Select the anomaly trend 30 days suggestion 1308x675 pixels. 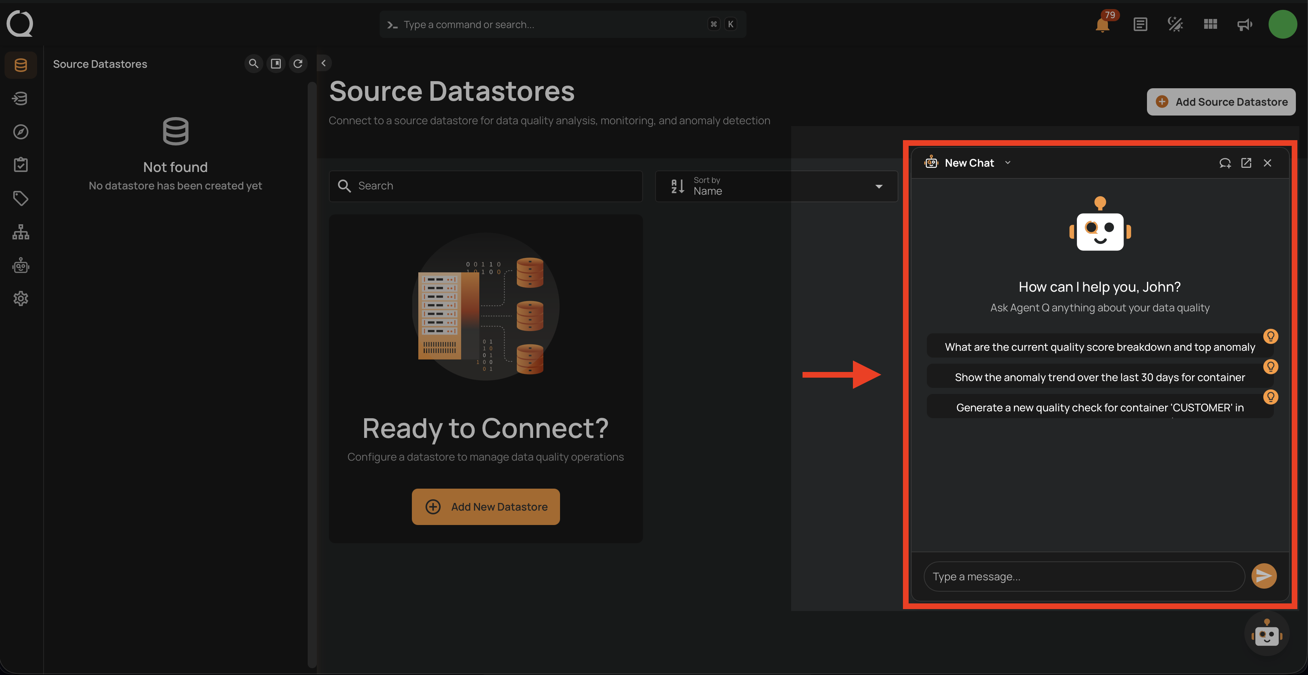coord(1099,377)
